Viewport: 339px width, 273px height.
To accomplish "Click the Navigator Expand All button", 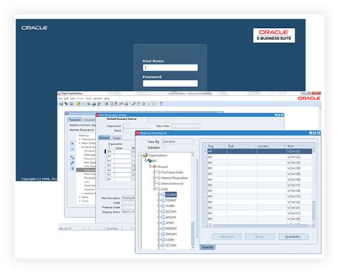I will click(72, 163).
